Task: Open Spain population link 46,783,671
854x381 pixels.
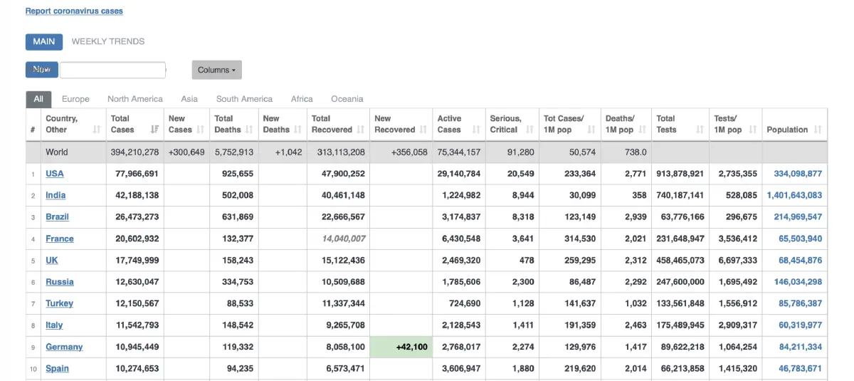Action: (x=801, y=368)
